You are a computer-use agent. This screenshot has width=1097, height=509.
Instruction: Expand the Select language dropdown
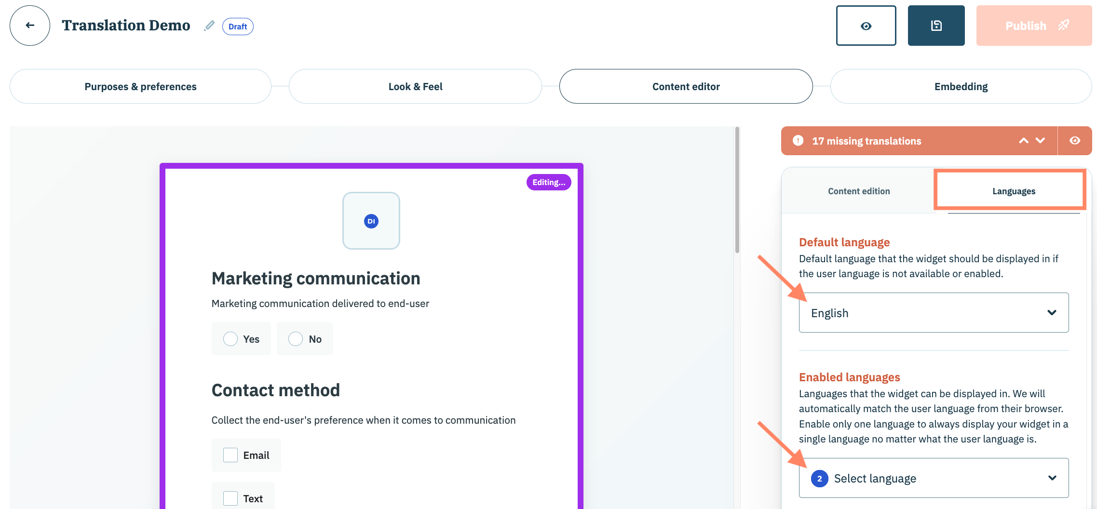coord(934,478)
